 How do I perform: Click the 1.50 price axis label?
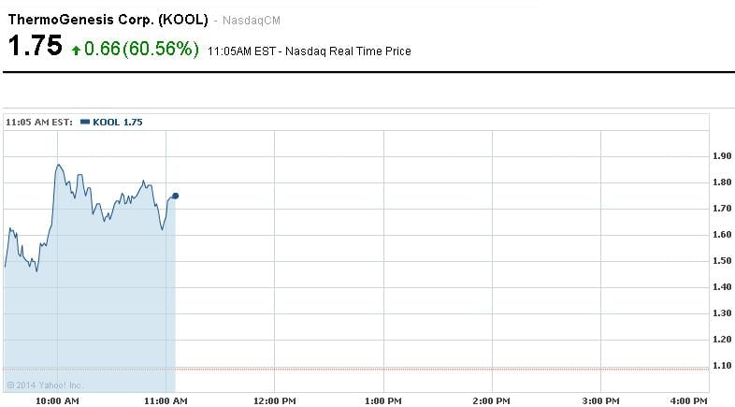click(x=721, y=261)
